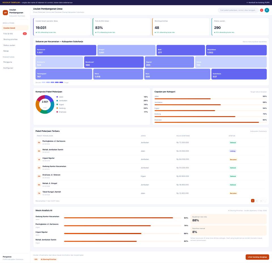
Task: Select the Tawangsari 787 treemap tile
Action: pos(64,74)
